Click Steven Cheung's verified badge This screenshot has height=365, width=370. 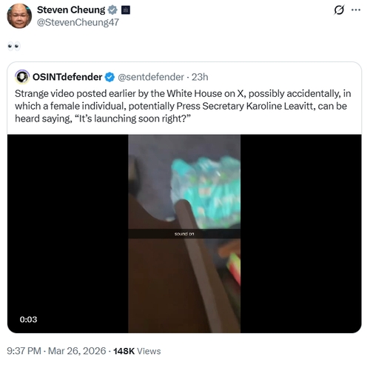pyautogui.click(x=112, y=10)
